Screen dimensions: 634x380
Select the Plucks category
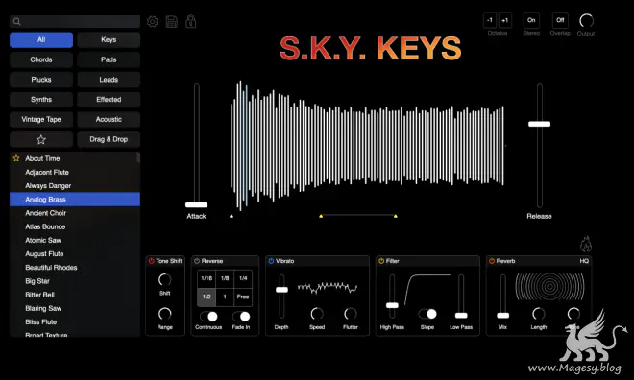pos(41,80)
